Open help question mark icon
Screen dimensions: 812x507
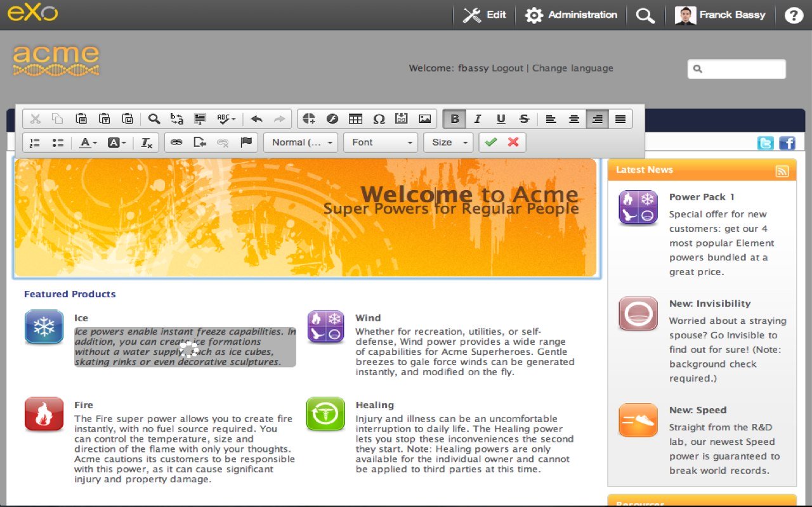tap(794, 15)
